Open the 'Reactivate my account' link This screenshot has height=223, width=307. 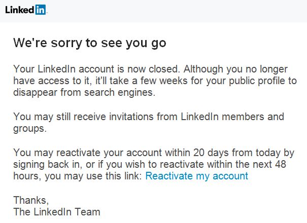[196, 176]
